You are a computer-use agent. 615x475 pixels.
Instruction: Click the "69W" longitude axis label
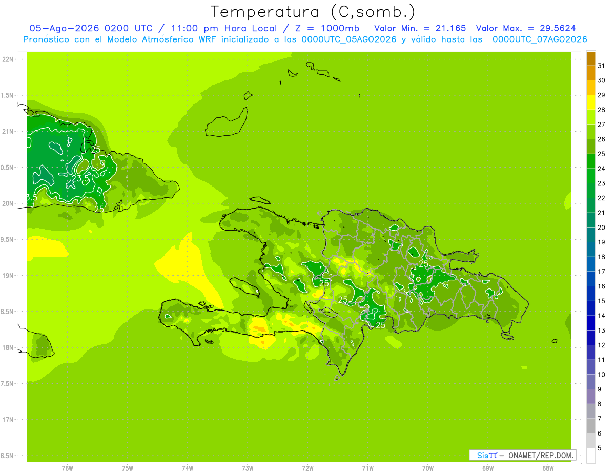[x=488, y=468]
